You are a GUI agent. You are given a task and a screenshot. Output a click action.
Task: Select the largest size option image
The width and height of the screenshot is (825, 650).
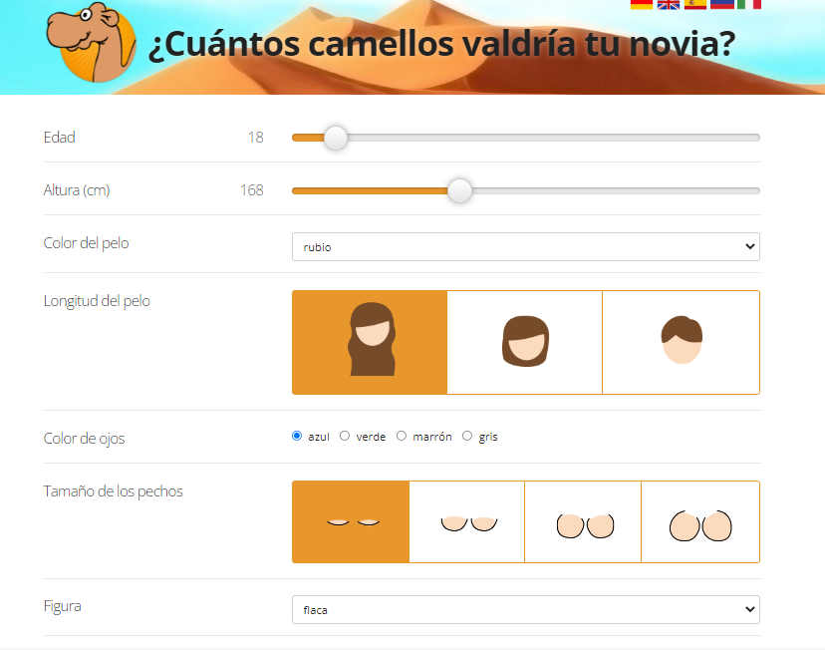tap(700, 521)
